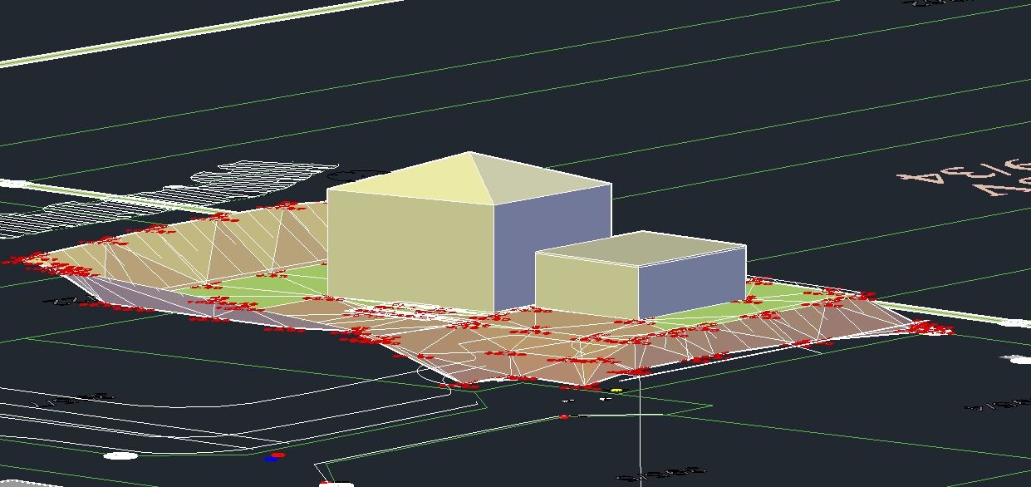The height and width of the screenshot is (487, 1031).
Task: Click the front wall of the tall building
Action: pyautogui.click(x=410, y=251)
